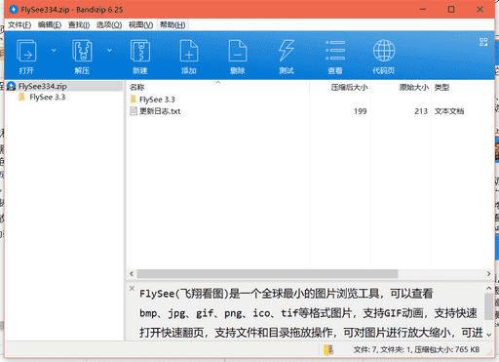Click the Bandizip title bar app icon
This screenshot has height=362, width=499.
[14, 10]
